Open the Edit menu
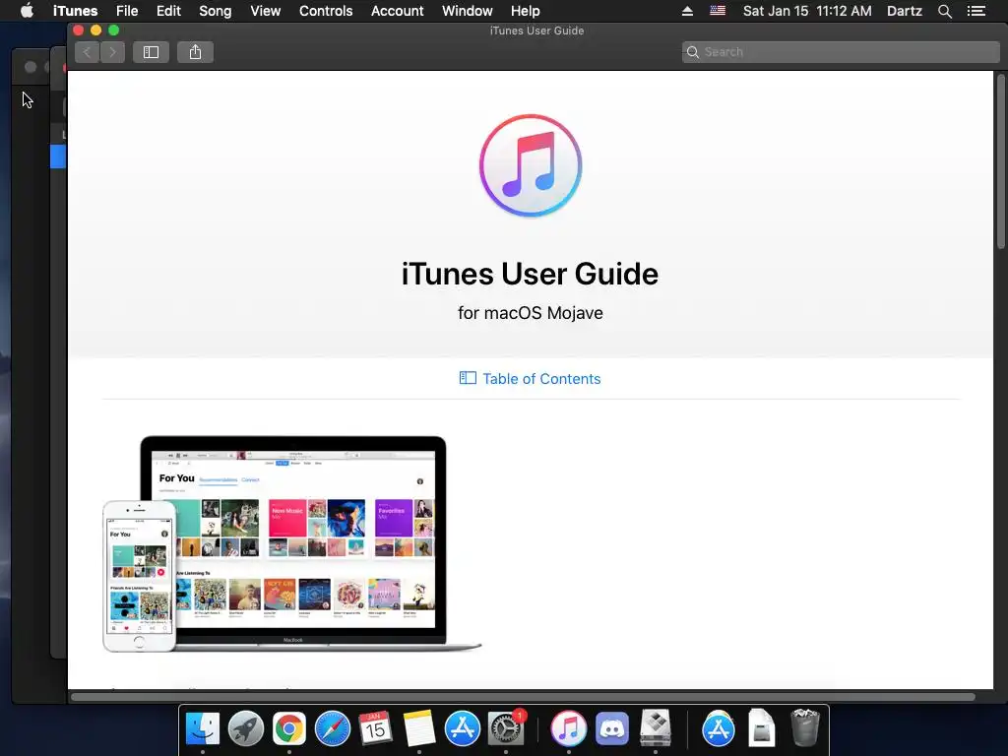Image resolution: width=1008 pixels, height=756 pixels. [168, 11]
